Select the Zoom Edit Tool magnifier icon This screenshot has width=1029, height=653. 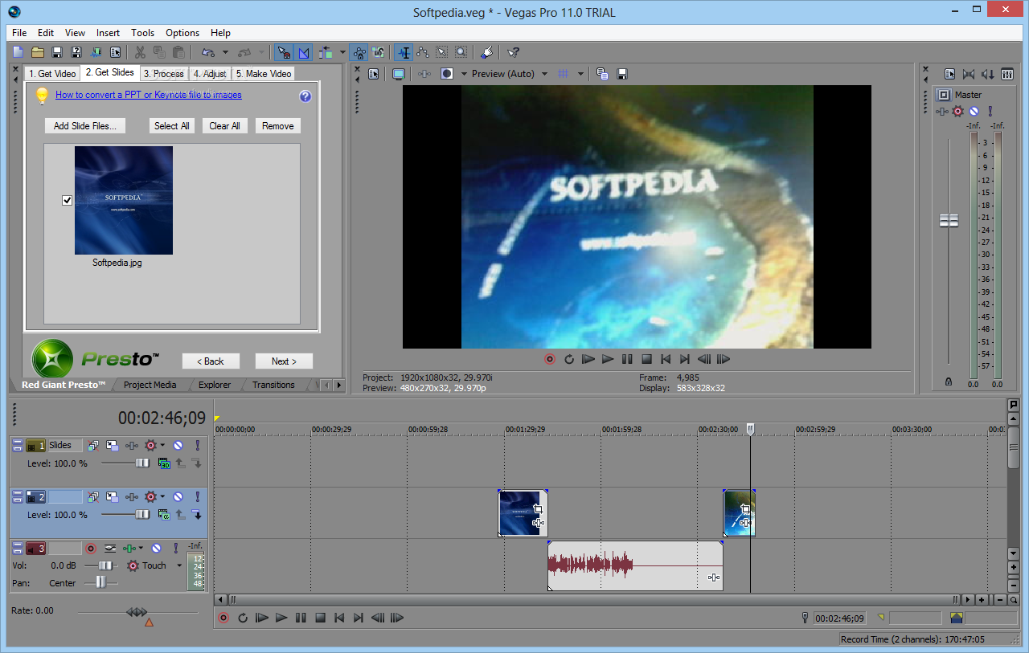coord(461,52)
